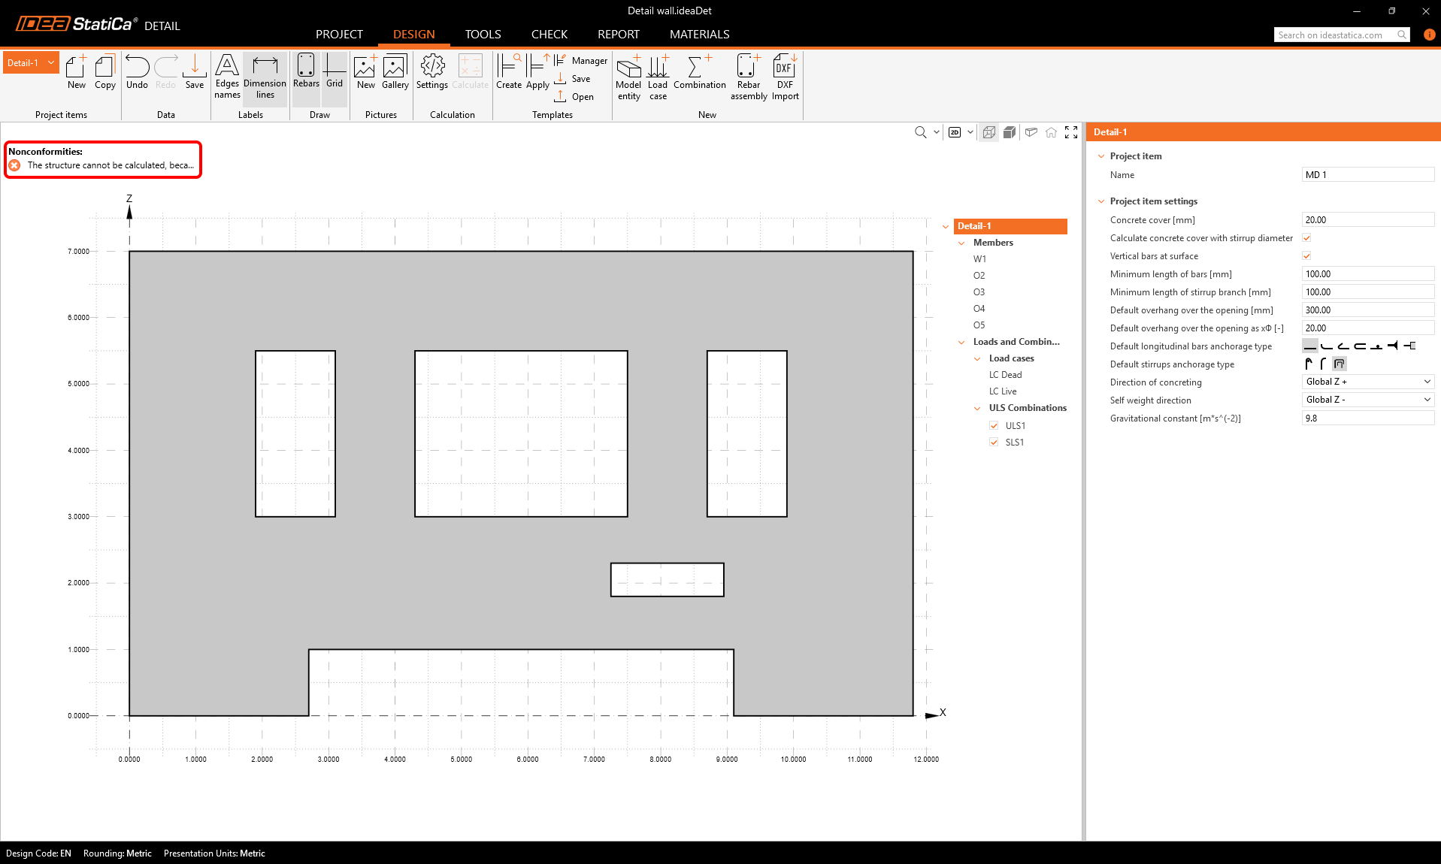This screenshot has height=864, width=1441.
Task: Collapse the Members tree node
Action: coord(961,243)
